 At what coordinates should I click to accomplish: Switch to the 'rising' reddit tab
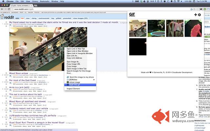[34, 18]
